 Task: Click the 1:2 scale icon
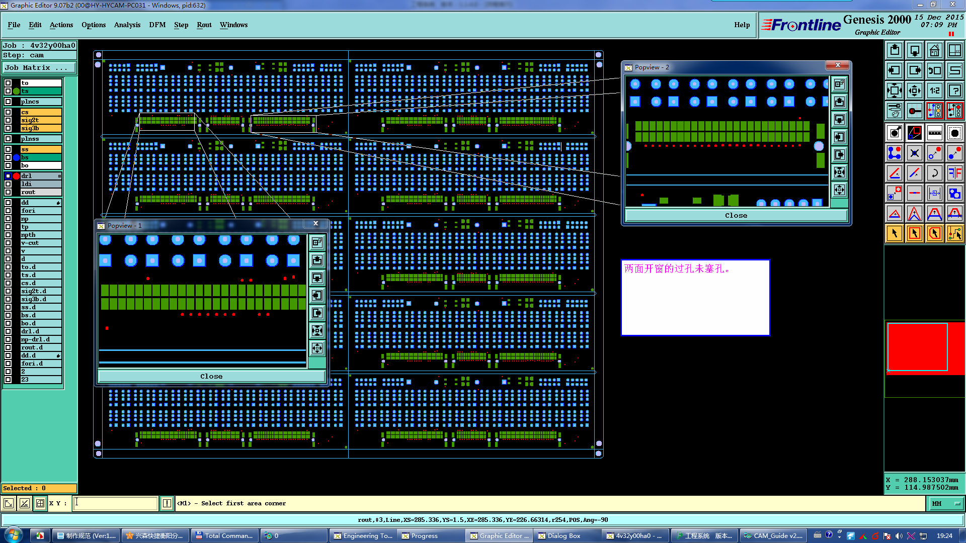click(x=935, y=90)
